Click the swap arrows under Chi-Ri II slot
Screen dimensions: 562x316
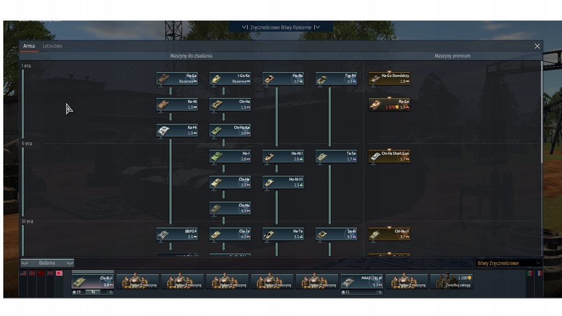93,292
